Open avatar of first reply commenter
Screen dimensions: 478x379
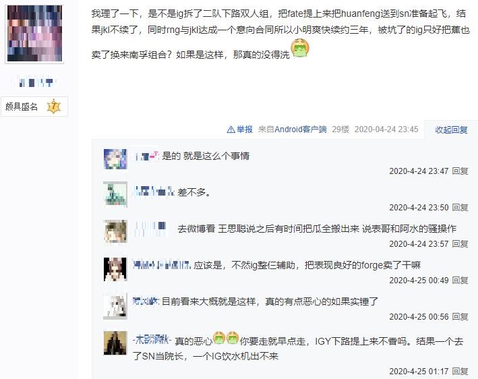115,159
